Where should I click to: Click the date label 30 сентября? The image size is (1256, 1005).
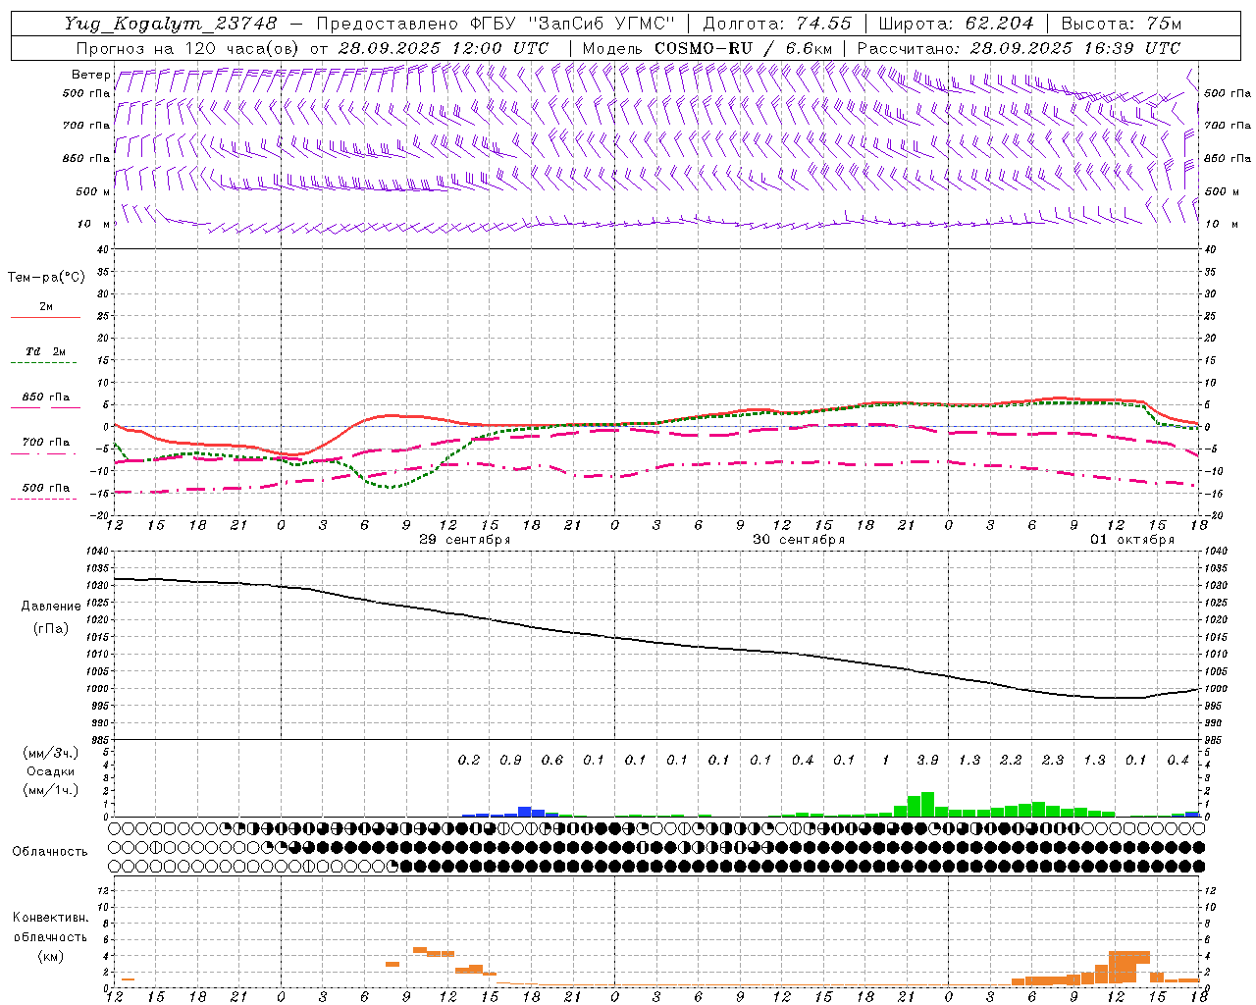point(799,540)
